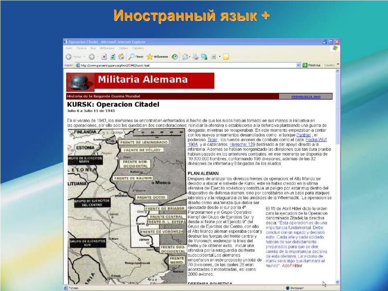
Task: Click the Готово status bar page icon
Action: point(66,288)
